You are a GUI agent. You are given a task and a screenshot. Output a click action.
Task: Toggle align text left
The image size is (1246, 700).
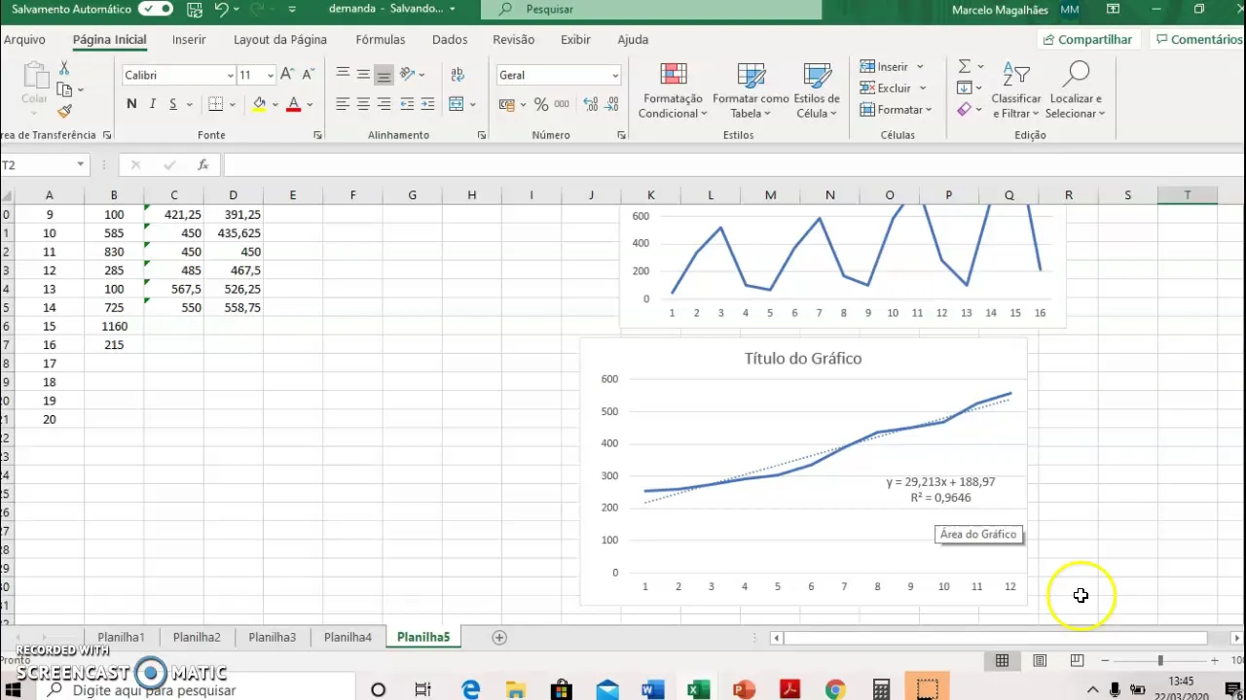click(343, 104)
